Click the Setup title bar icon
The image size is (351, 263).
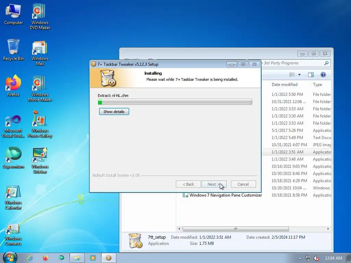click(x=93, y=64)
